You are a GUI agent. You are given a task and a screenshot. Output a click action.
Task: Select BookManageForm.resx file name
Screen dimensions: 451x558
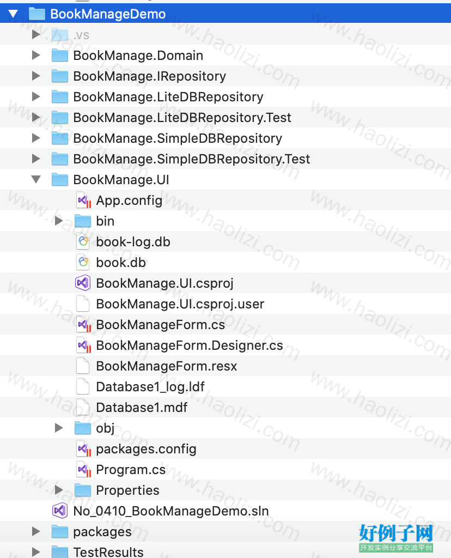(167, 366)
